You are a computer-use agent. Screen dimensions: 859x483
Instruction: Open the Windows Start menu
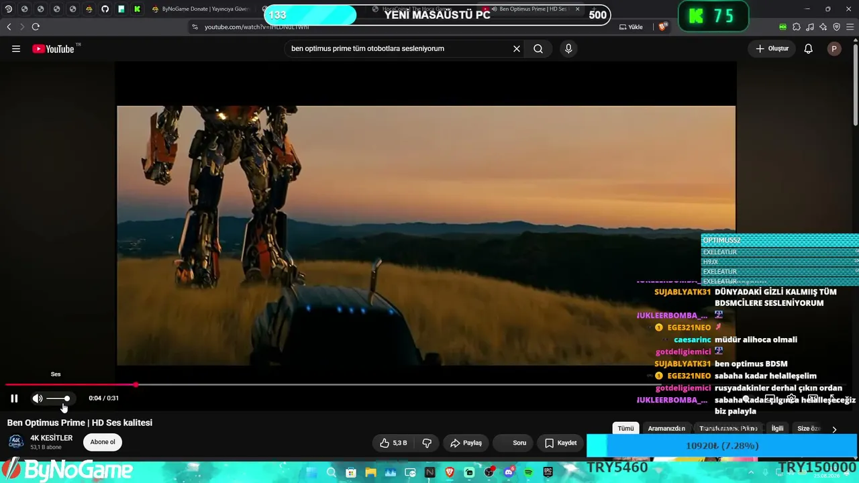click(x=311, y=473)
